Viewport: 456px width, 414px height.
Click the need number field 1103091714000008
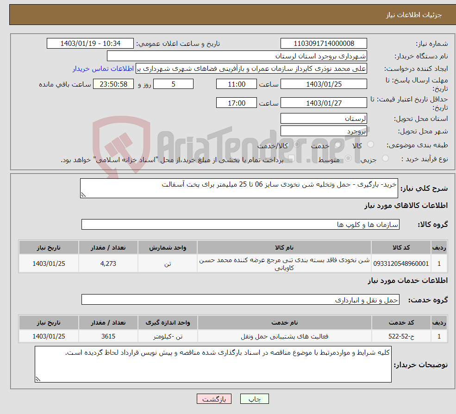[x=324, y=44]
